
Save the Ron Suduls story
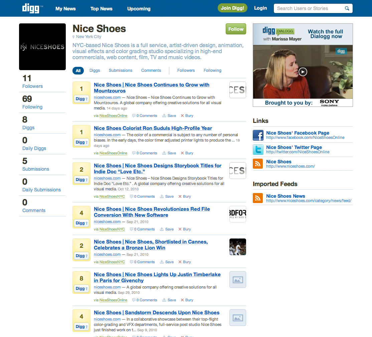pos(169,153)
